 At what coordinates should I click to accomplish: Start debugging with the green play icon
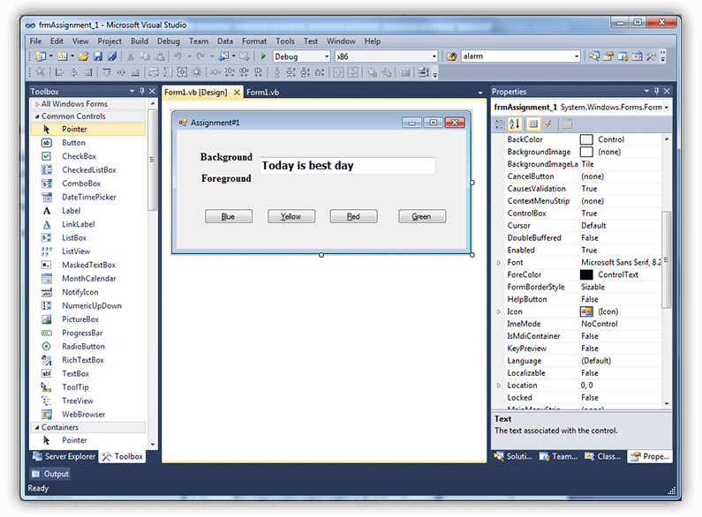[x=263, y=56]
